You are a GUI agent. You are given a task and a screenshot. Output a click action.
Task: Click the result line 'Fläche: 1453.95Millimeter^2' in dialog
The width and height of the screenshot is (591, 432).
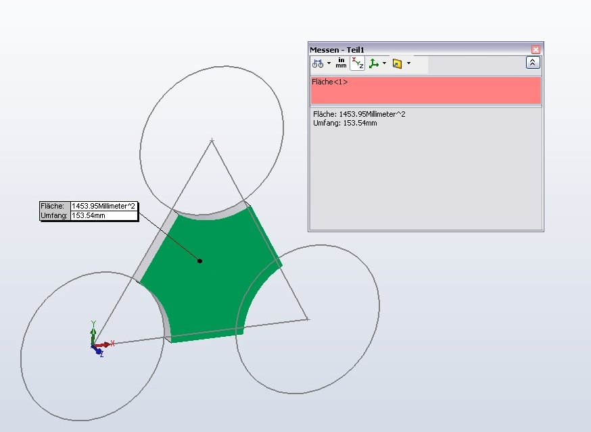[x=359, y=114]
